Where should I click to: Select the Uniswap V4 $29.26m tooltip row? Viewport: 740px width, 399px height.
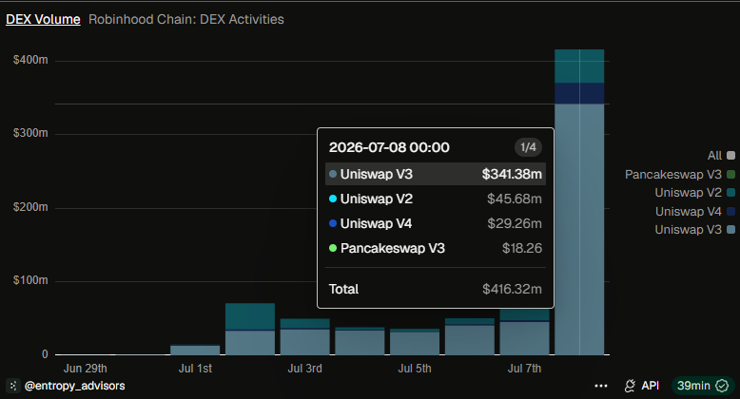pyautogui.click(x=435, y=223)
